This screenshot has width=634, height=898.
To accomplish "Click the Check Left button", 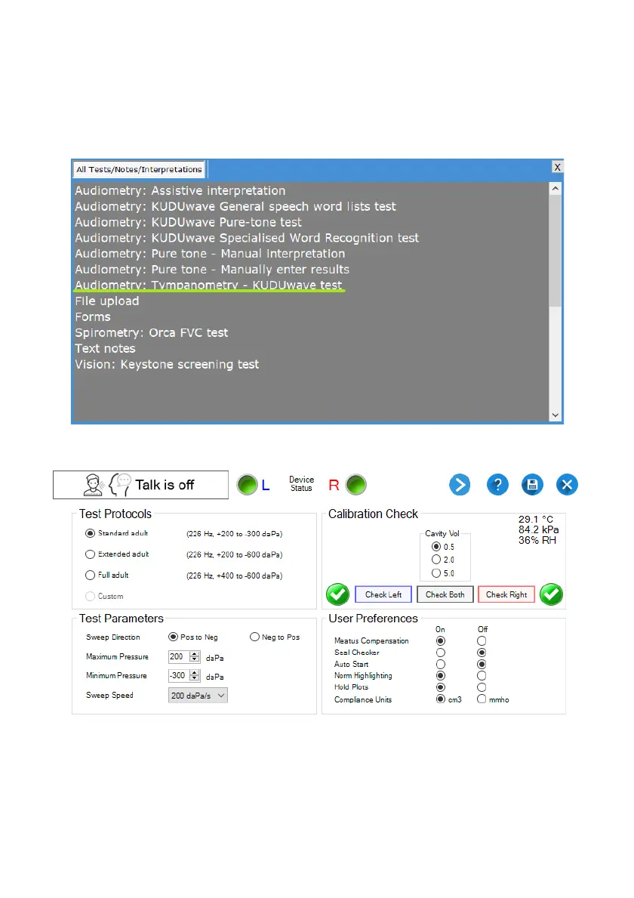I will pos(383,594).
